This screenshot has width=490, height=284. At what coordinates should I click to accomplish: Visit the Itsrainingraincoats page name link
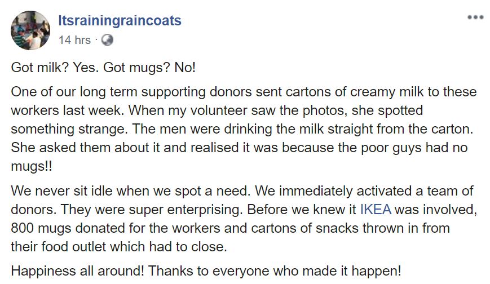(x=120, y=21)
